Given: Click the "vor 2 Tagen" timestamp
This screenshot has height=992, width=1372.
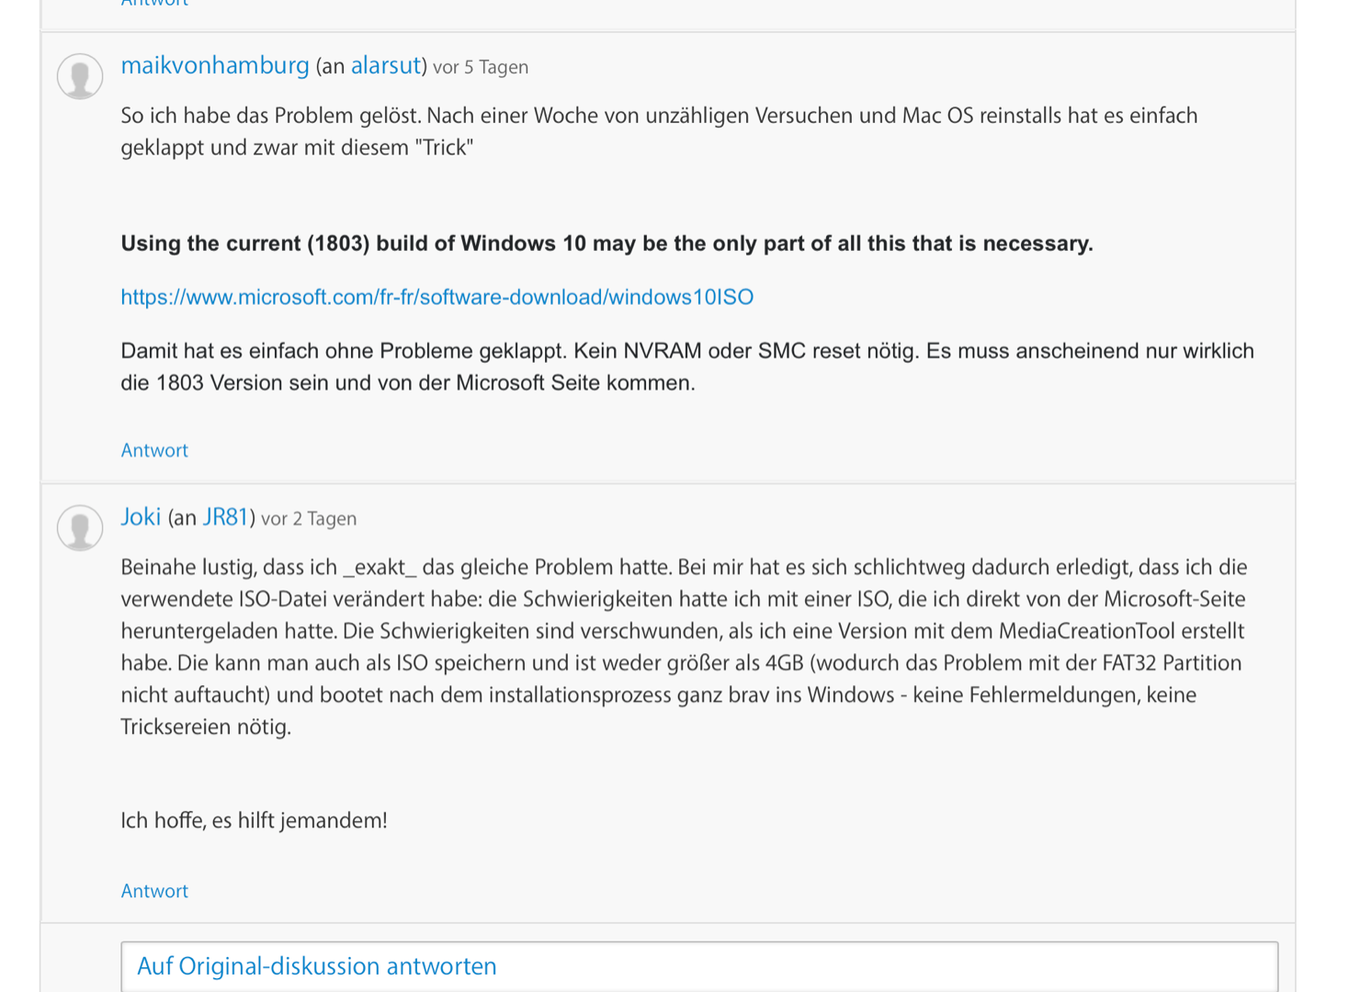Looking at the screenshot, I should click(x=309, y=520).
